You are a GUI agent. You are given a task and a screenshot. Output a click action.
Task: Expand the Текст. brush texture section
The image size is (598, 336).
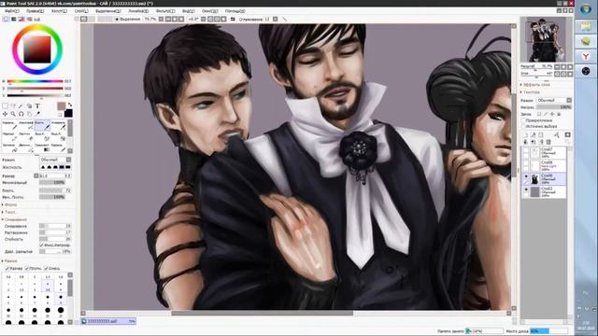coord(10,212)
